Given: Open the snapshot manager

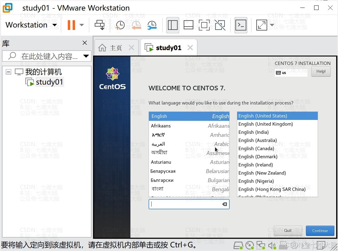Looking at the screenshot, I should (x=152, y=25).
